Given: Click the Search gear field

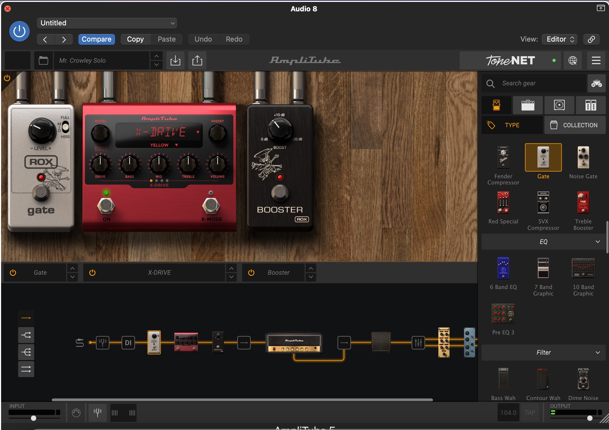Looking at the screenshot, I should (x=543, y=83).
